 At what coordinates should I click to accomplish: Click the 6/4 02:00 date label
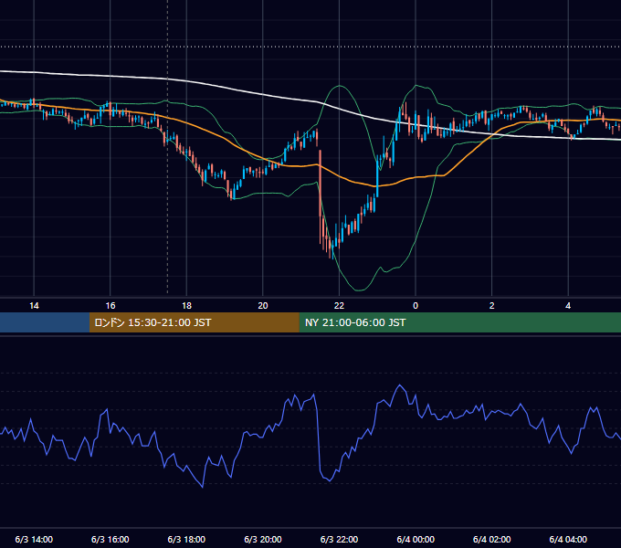point(492,539)
